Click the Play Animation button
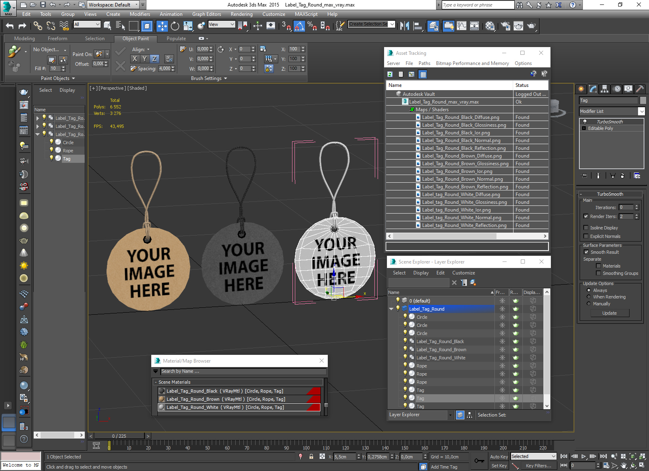 pos(584,456)
